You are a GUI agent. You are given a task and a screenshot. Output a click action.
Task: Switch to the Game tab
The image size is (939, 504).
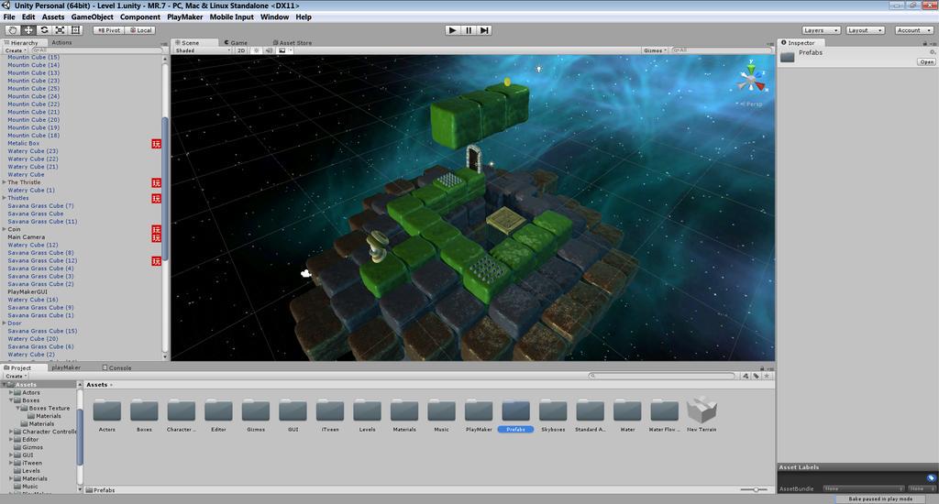coord(236,42)
